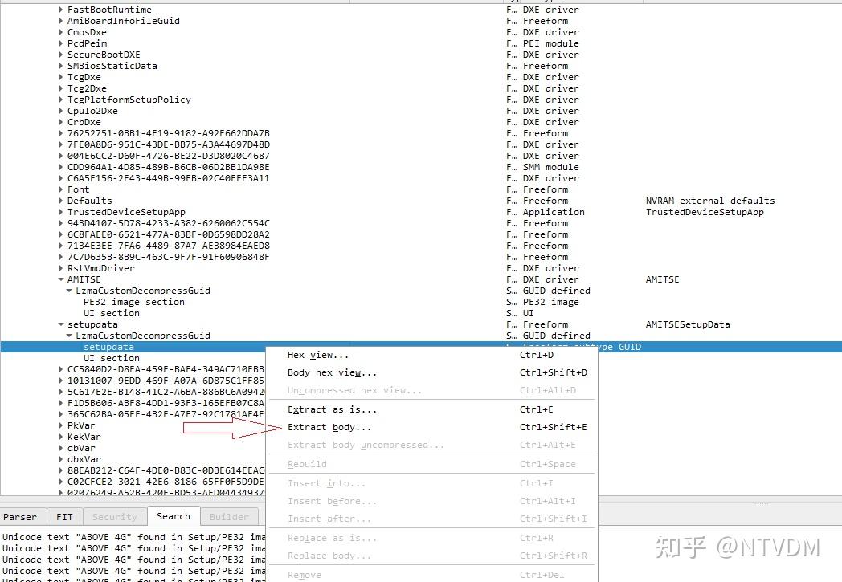The width and height of the screenshot is (842, 582).
Task: Select the Font item in the tree
Action: [x=78, y=189]
